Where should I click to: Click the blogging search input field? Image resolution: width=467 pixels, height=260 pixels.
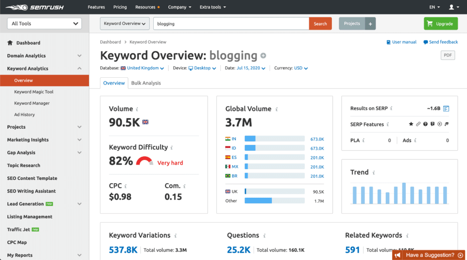coord(231,24)
